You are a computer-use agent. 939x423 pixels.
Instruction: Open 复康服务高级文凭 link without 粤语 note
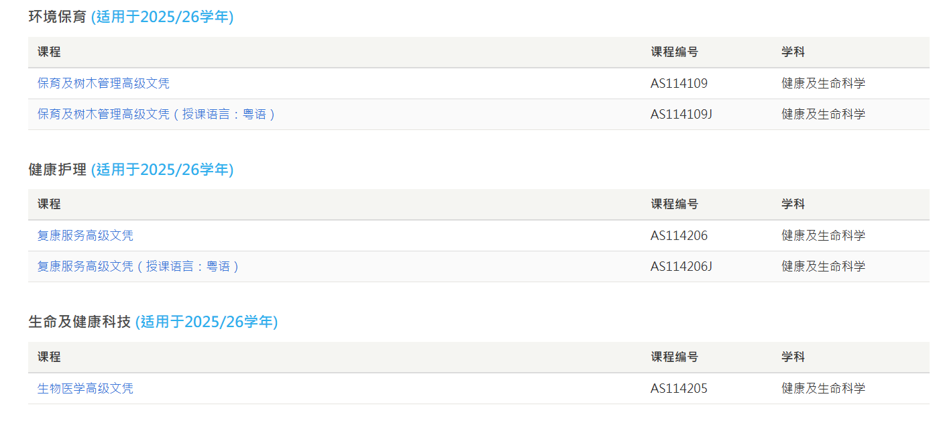[x=85, y=235]
